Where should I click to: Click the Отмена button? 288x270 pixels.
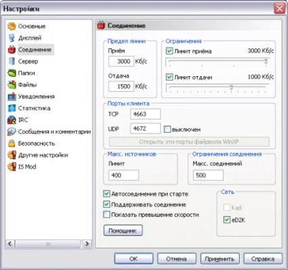tap(177, 258)
